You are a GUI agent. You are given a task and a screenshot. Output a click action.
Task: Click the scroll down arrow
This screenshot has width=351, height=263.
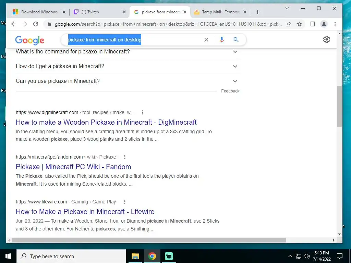[339, 234]
